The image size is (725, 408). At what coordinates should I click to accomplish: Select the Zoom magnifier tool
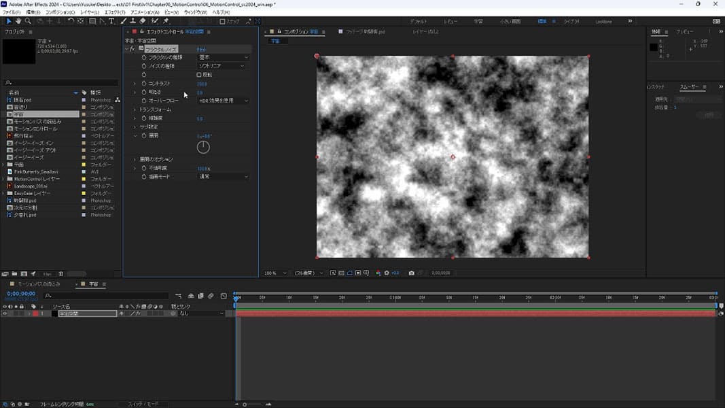coord(29,21)
